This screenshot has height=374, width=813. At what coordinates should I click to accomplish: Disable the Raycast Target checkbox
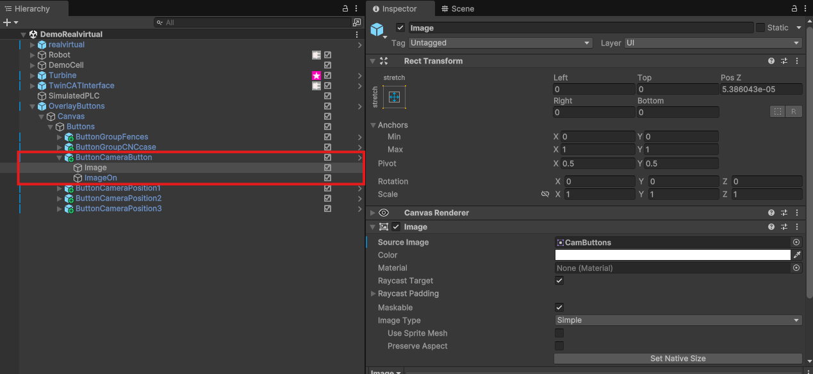click(559, 280)
